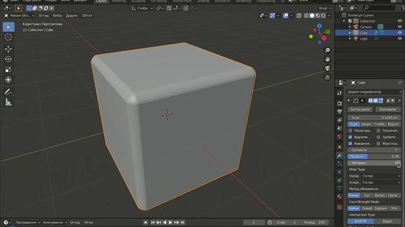
Task: Select the 3D Cursor tool
Action: [x=8, y=37]
